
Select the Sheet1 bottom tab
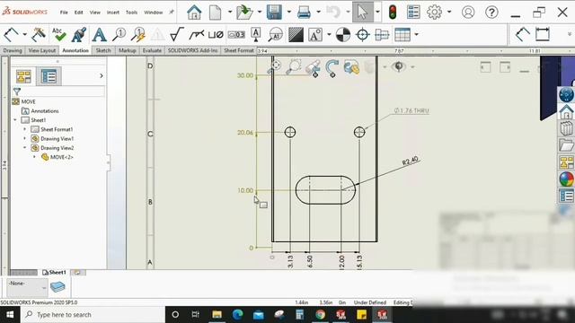(x=54, y=273)
